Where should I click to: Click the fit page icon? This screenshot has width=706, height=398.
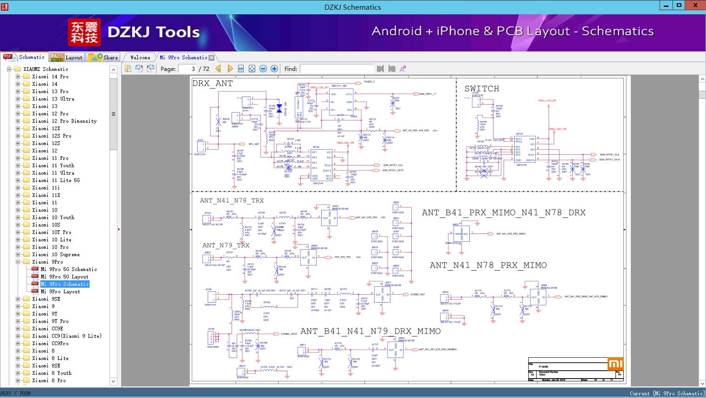click(x=252, y=69)
